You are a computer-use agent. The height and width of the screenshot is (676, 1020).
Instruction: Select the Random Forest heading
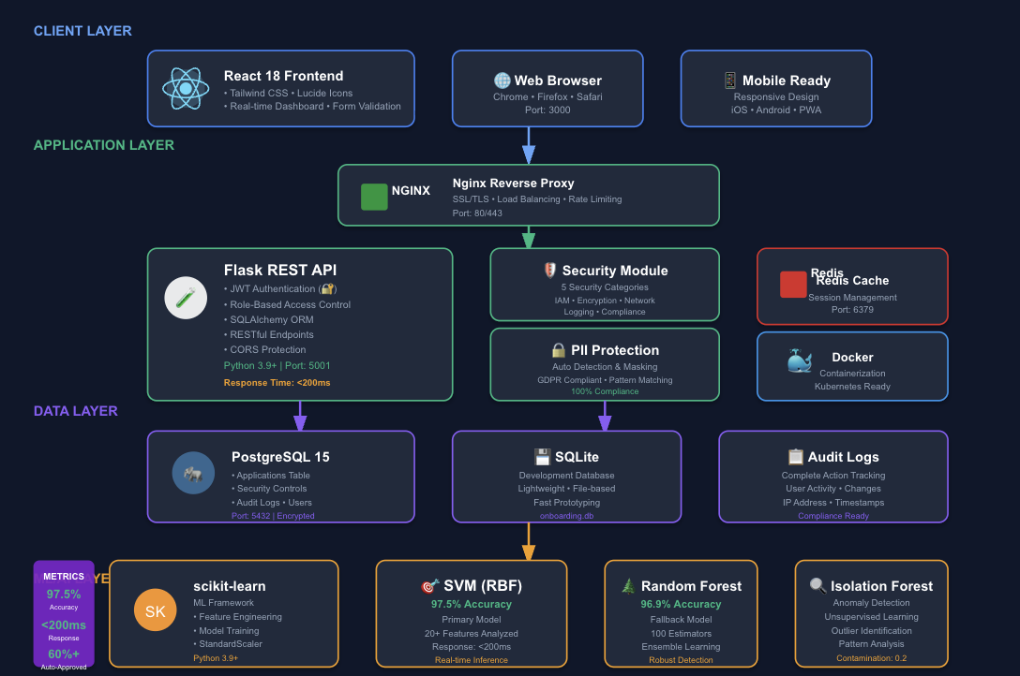coord(691,586)
